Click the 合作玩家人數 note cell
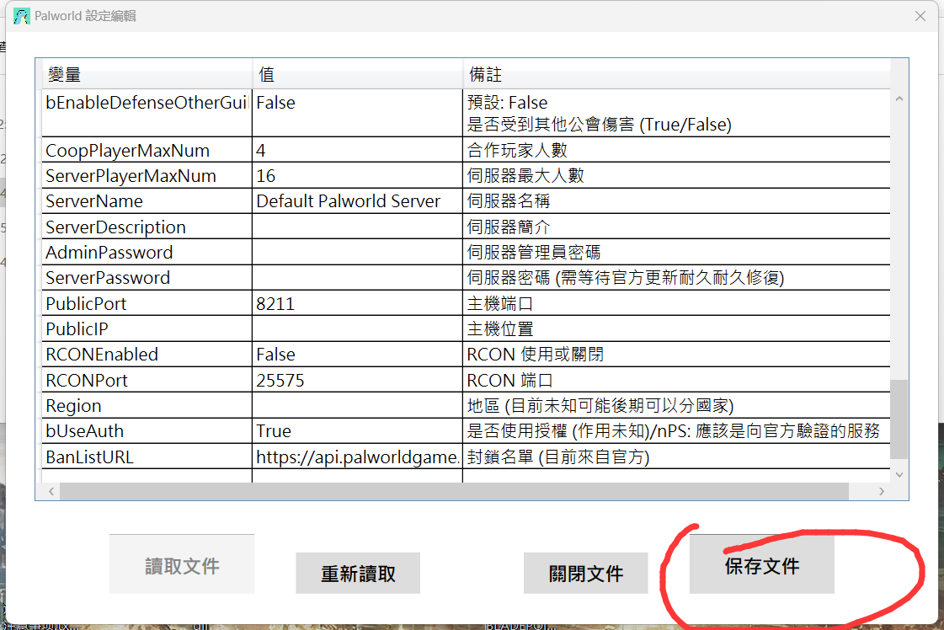This screenshot has height=630, width=944. [677, 150]
